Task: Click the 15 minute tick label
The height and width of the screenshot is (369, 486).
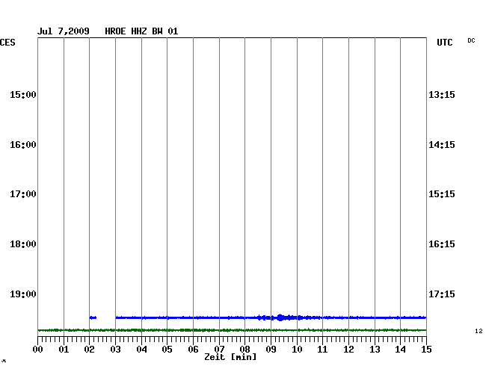Action: click(426, 350)
